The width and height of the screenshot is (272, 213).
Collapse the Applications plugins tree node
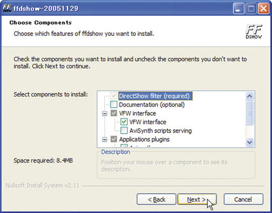click(x=105, y=139)
